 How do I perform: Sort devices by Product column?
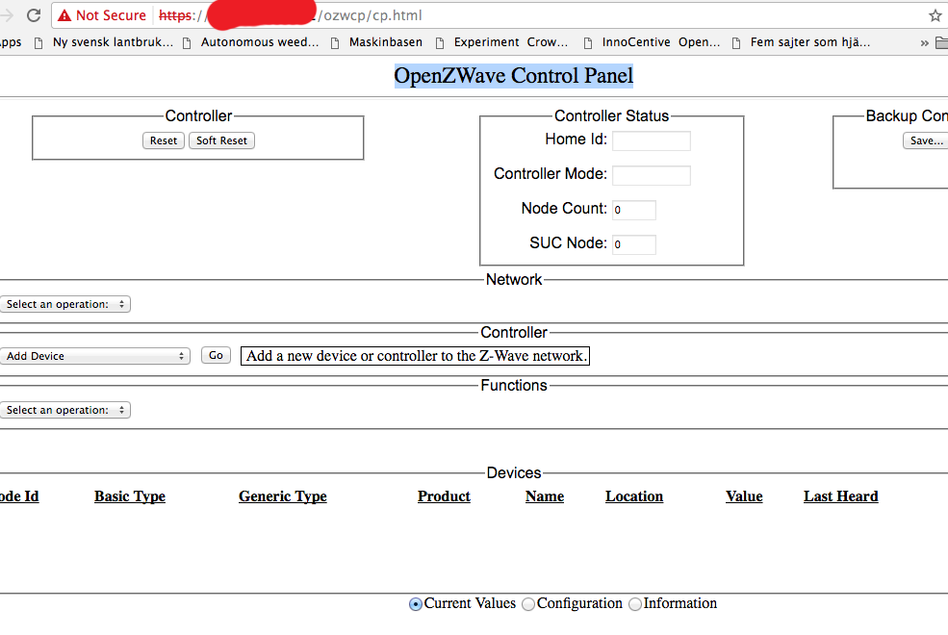444,496
